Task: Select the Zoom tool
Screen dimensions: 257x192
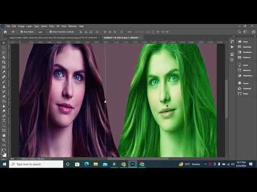Action: click(4, 140)
